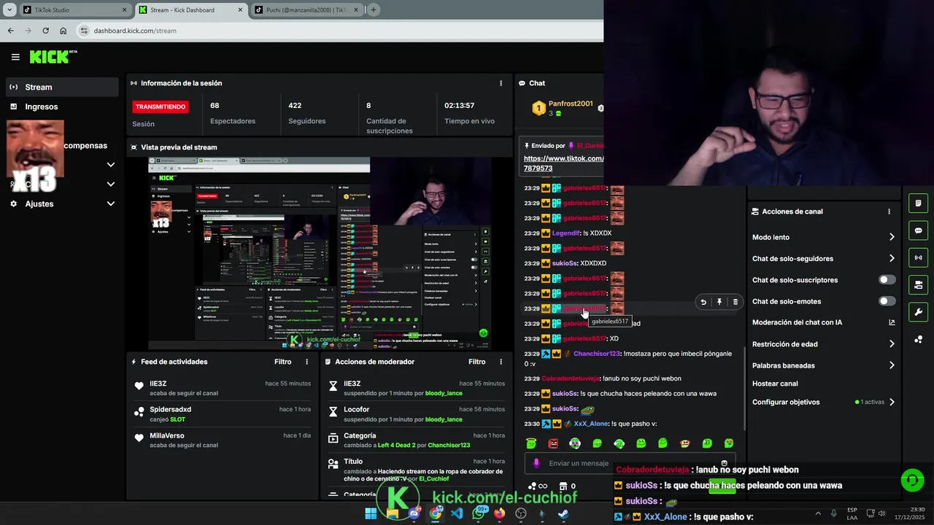Select the red angry emote below chat

coord(553,443)
